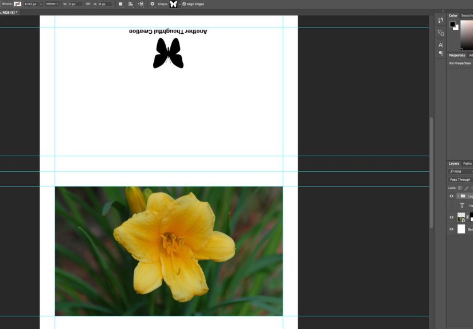Open the stroke width slider dropdown arrow

pyautogui.click(x=41, y=4)
